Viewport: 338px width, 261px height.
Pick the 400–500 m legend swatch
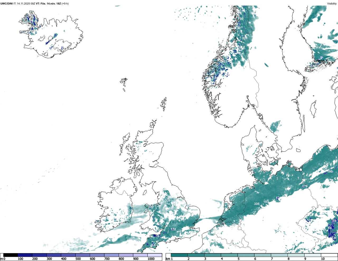click(x=68, y=255)
